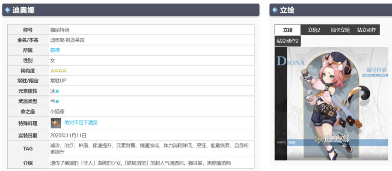
Task: Select the 站立动作 tab
Action: pyautogui.click(x=366, y=30)
